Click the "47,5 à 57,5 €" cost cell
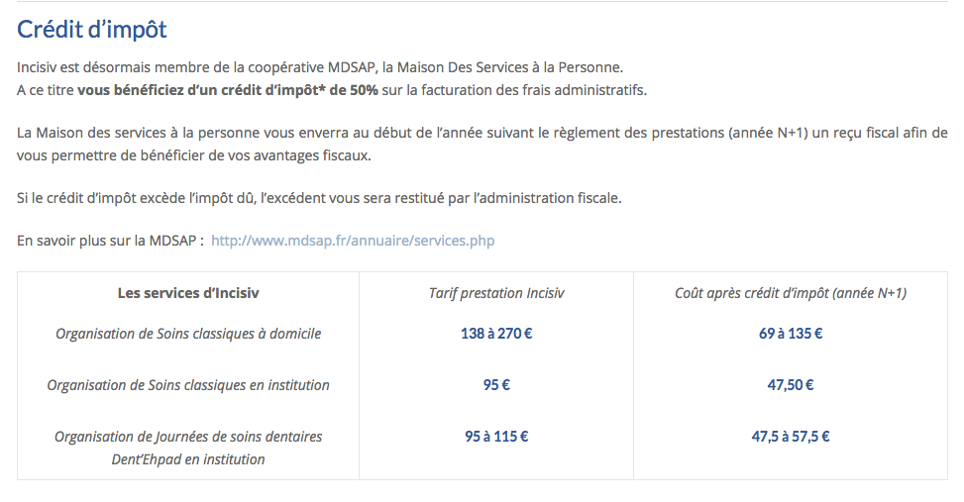The image size is (964, 502). click(791, 437)
